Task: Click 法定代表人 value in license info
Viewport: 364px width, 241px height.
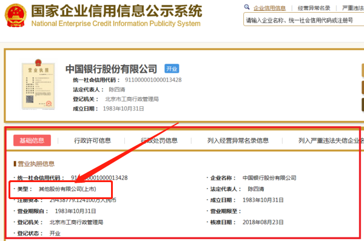Action: tap(256, 189)
